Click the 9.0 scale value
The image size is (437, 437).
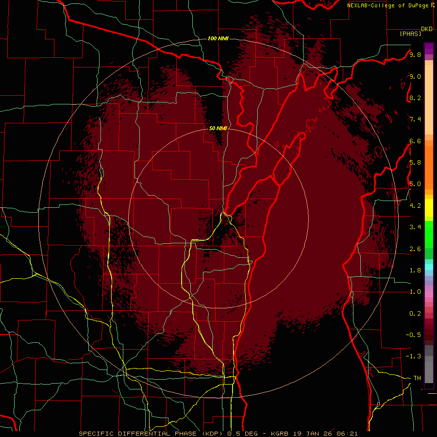tap(415, 76)
